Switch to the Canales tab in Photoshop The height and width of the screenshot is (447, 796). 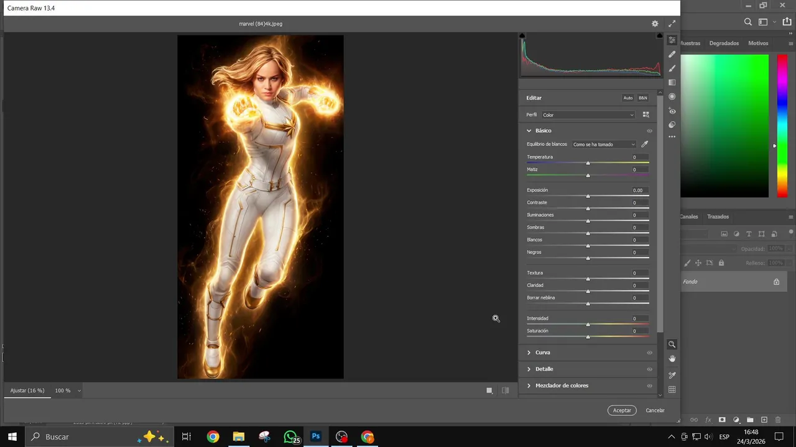[689, 217]
